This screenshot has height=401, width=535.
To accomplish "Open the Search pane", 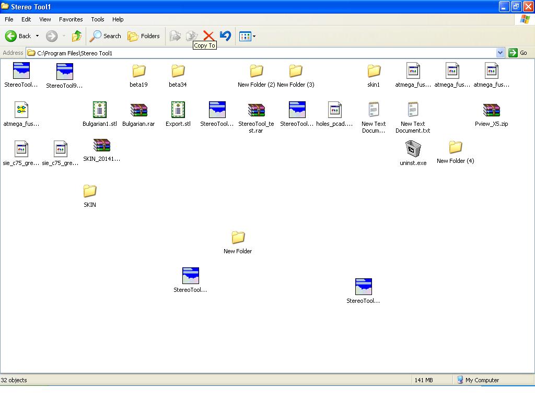I will [105, 36].
